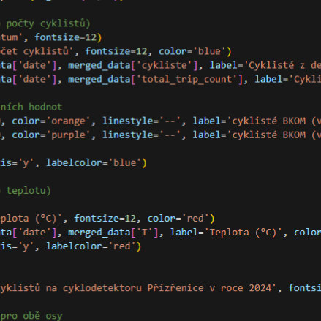
Task: Click merged_data before ['T']
Action: [99, 233]
